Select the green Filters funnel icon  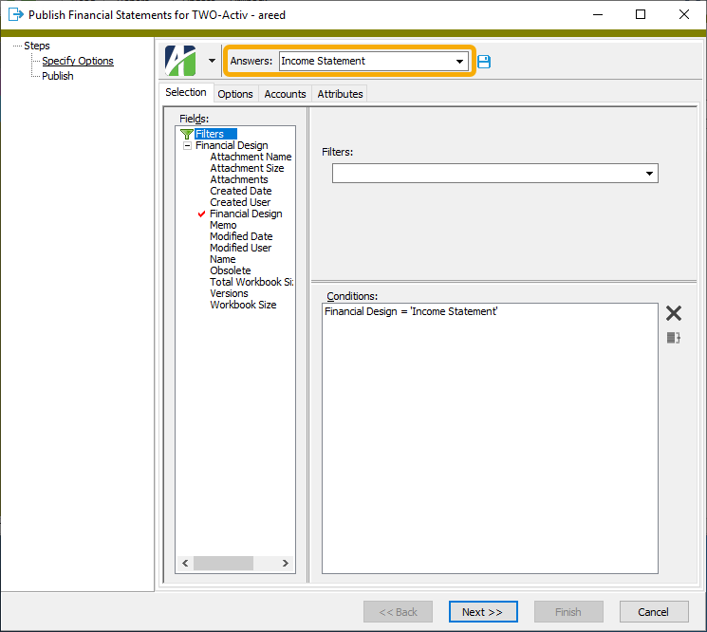186,134
